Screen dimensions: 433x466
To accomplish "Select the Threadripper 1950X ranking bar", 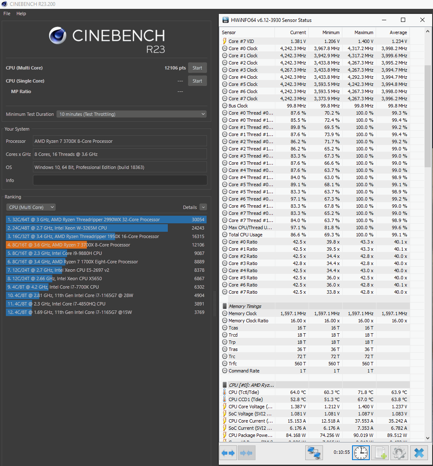I will click(x=106, y=236).
